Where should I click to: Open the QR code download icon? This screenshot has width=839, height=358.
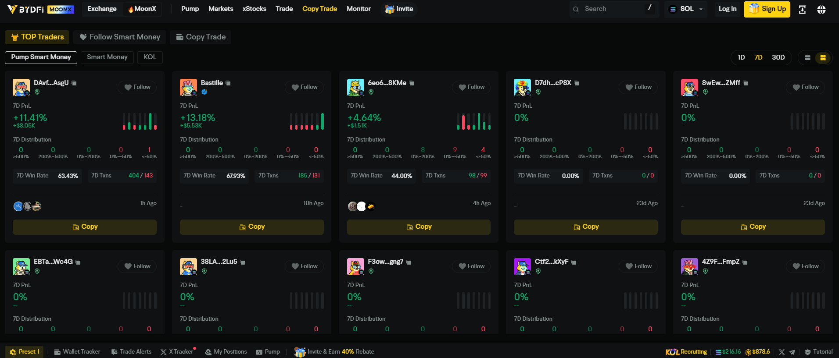(x=802, y=9)
